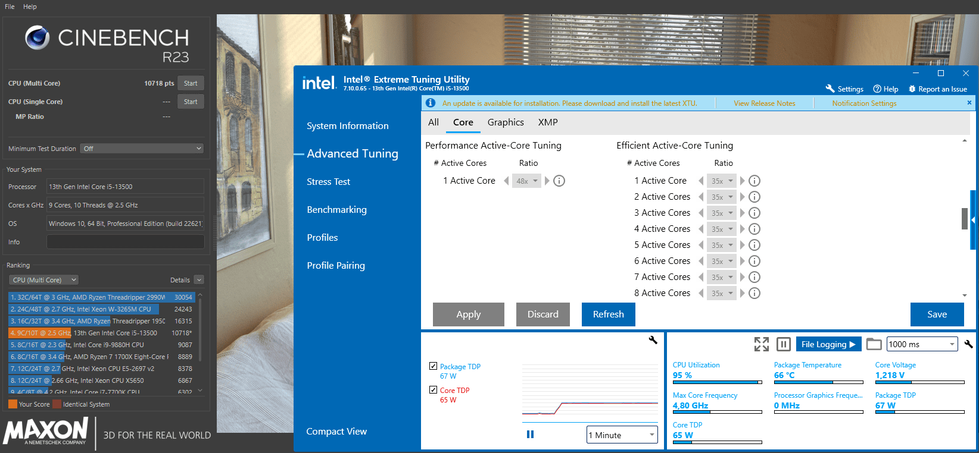Open Cinebench File menu

[10, 7]
